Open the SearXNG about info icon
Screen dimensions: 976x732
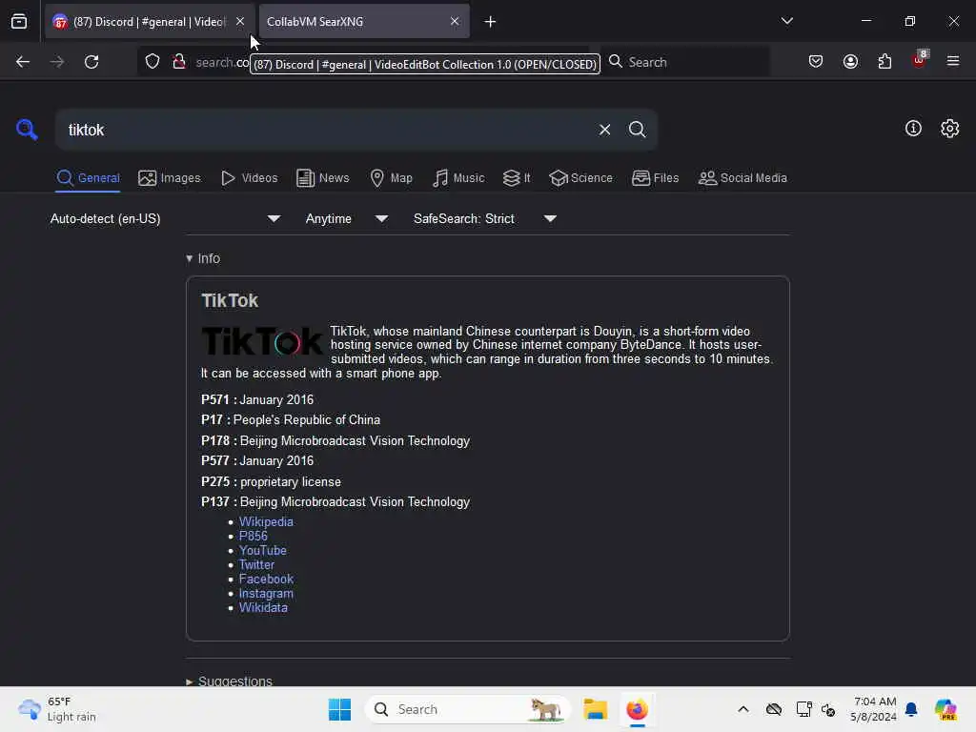[913, 129]
